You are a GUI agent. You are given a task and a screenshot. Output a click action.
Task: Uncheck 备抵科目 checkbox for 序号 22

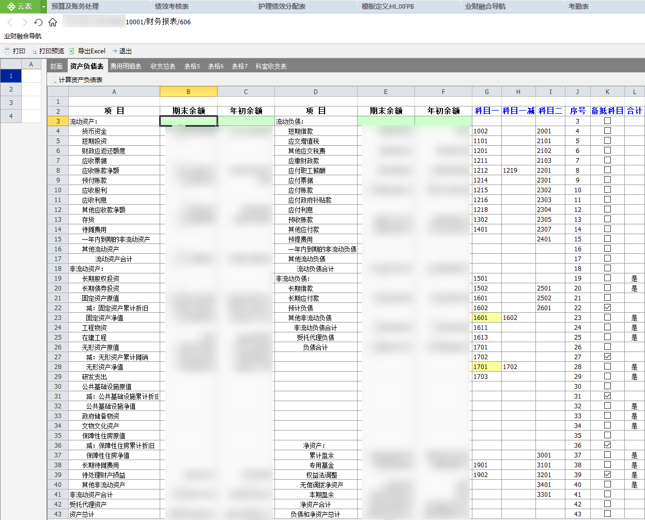click(607, 308)
